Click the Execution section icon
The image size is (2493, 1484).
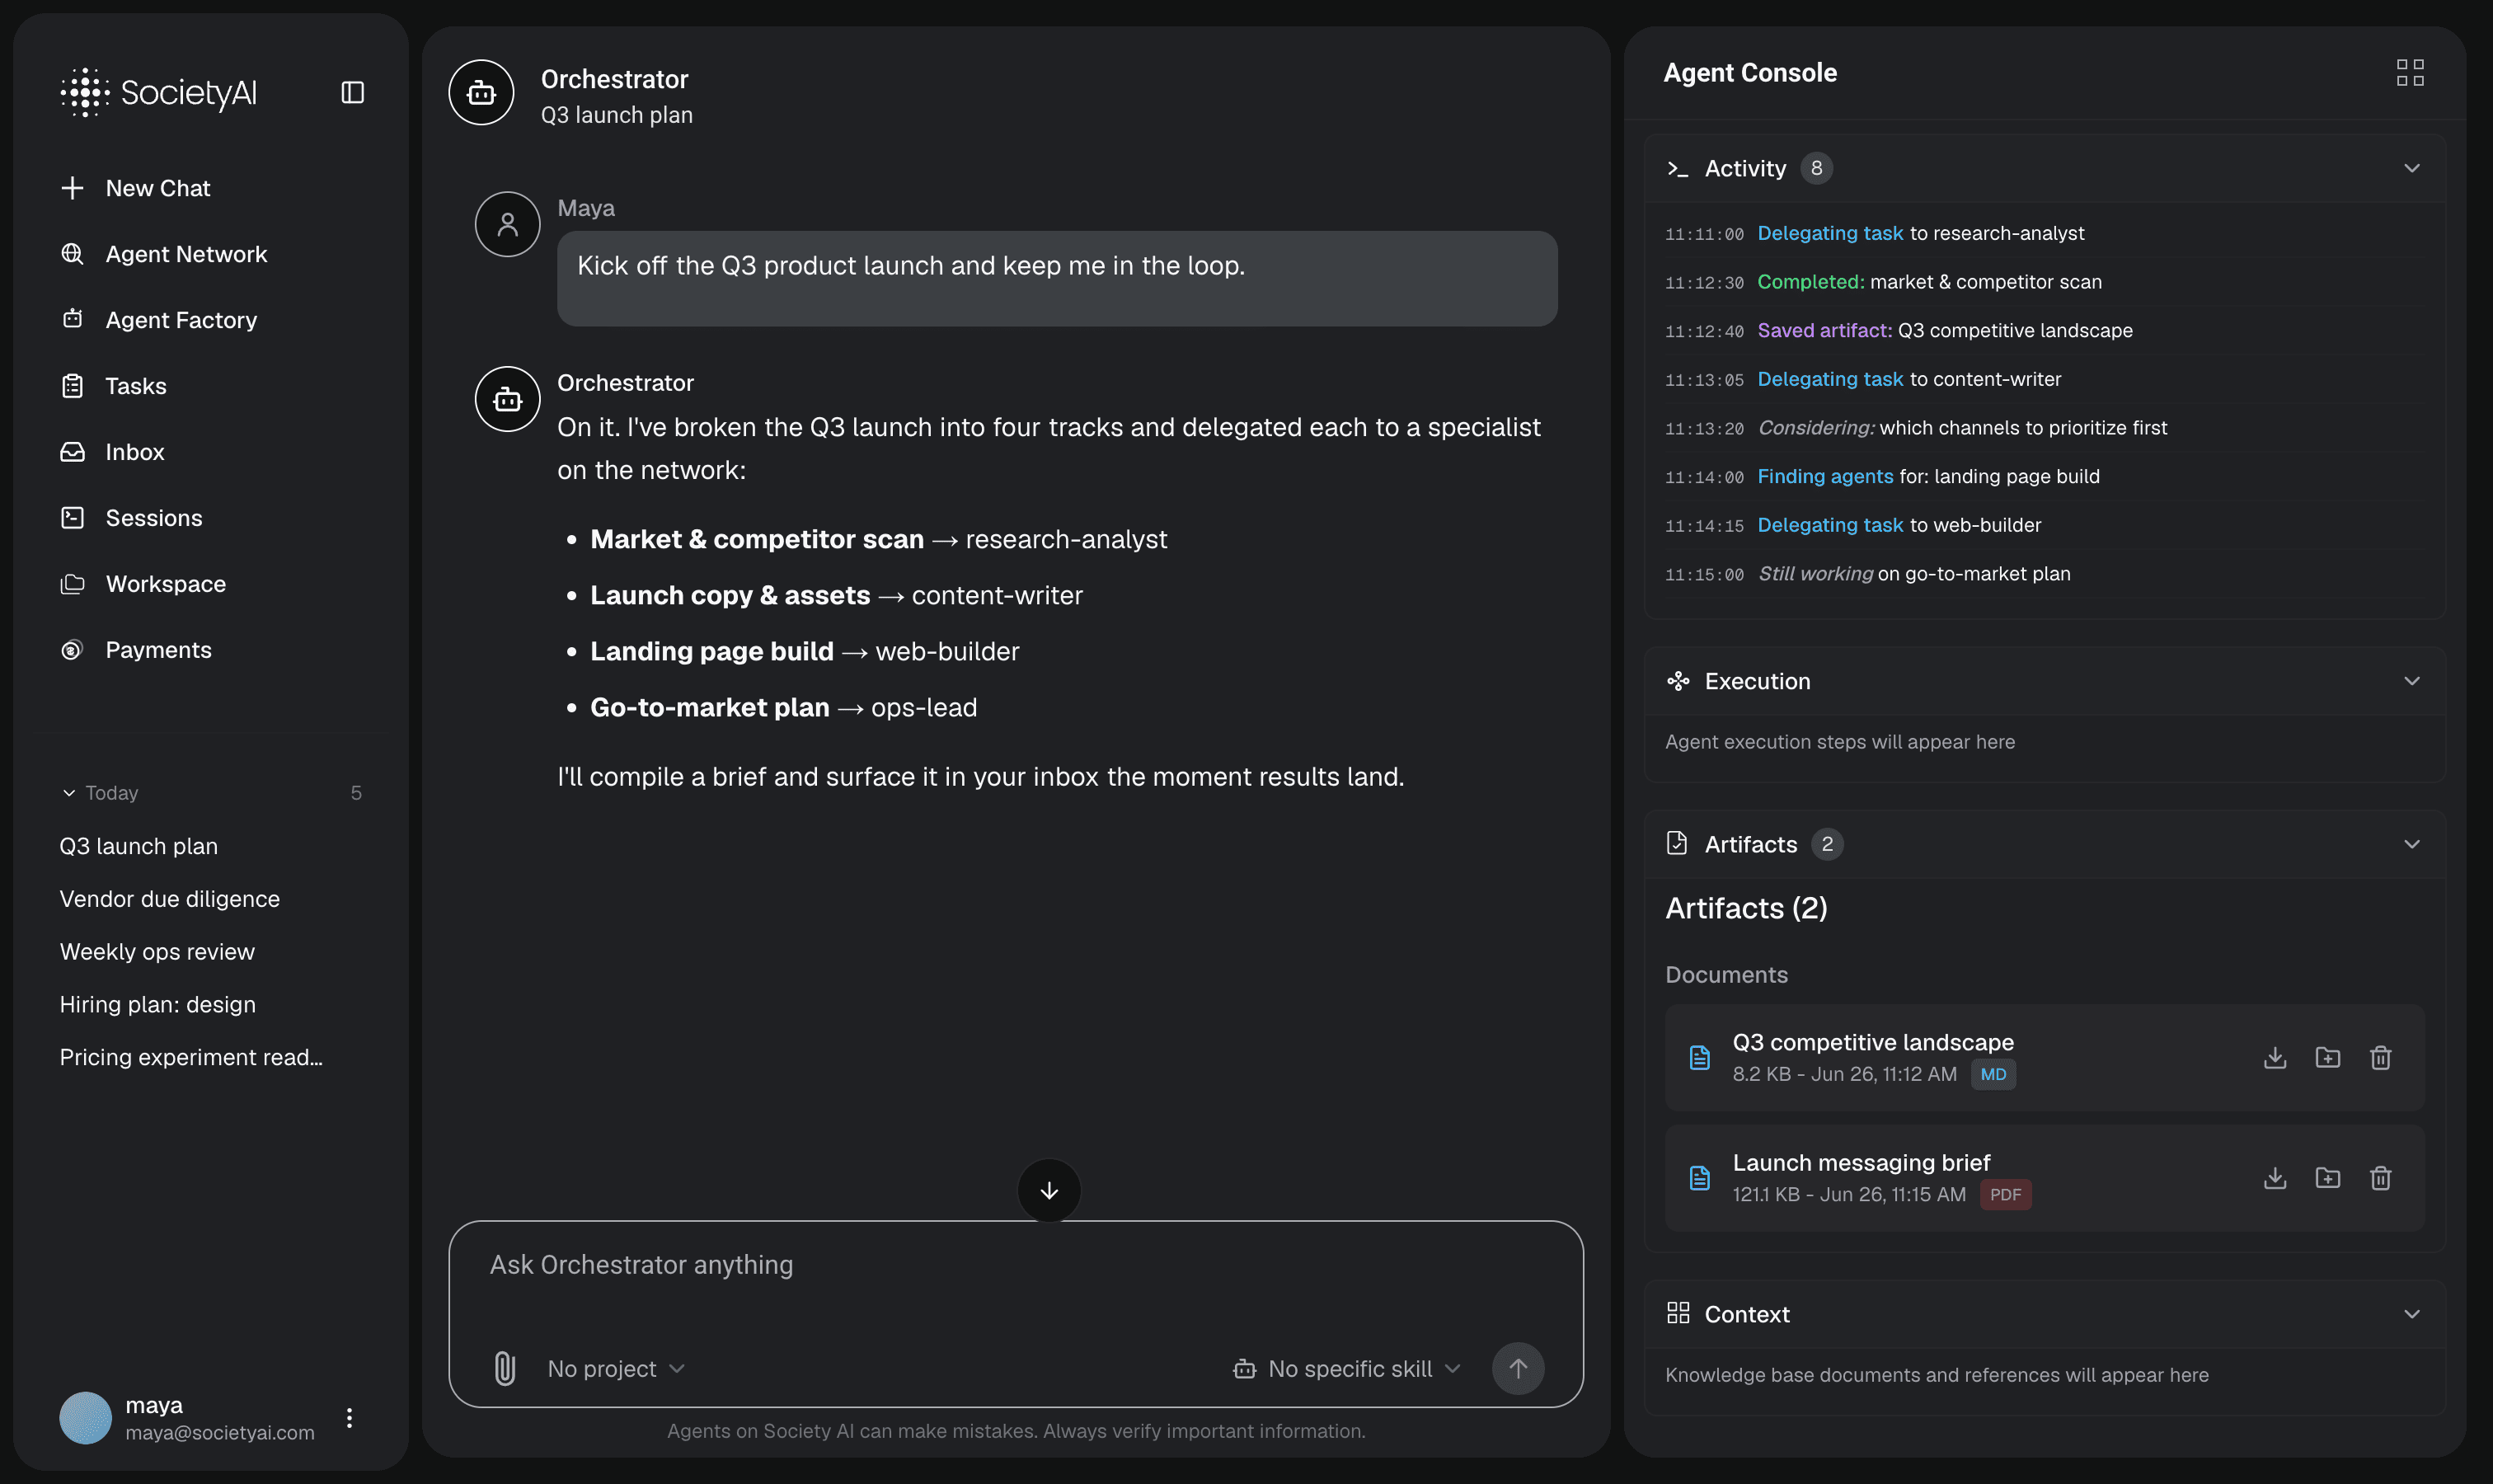tap(1678, 681)
